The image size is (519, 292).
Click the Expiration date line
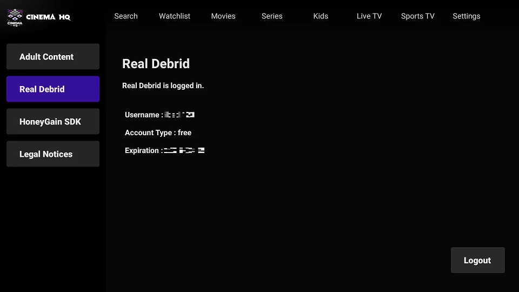tap(164, 151)
